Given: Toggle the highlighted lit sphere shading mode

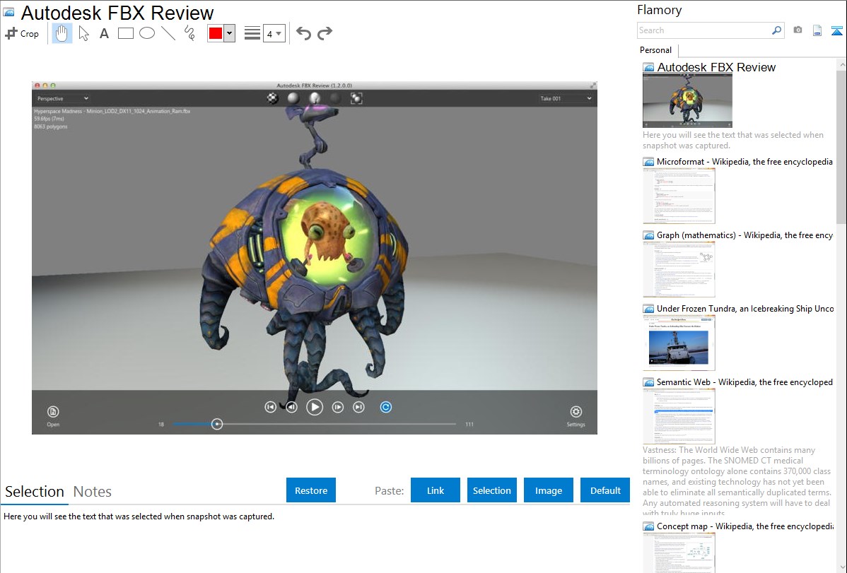Looking at the screenshot, I should click(315, 98).
